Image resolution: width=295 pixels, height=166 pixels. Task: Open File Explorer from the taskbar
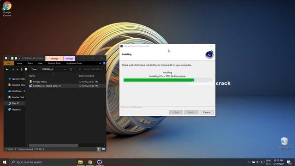coord(81,162)
